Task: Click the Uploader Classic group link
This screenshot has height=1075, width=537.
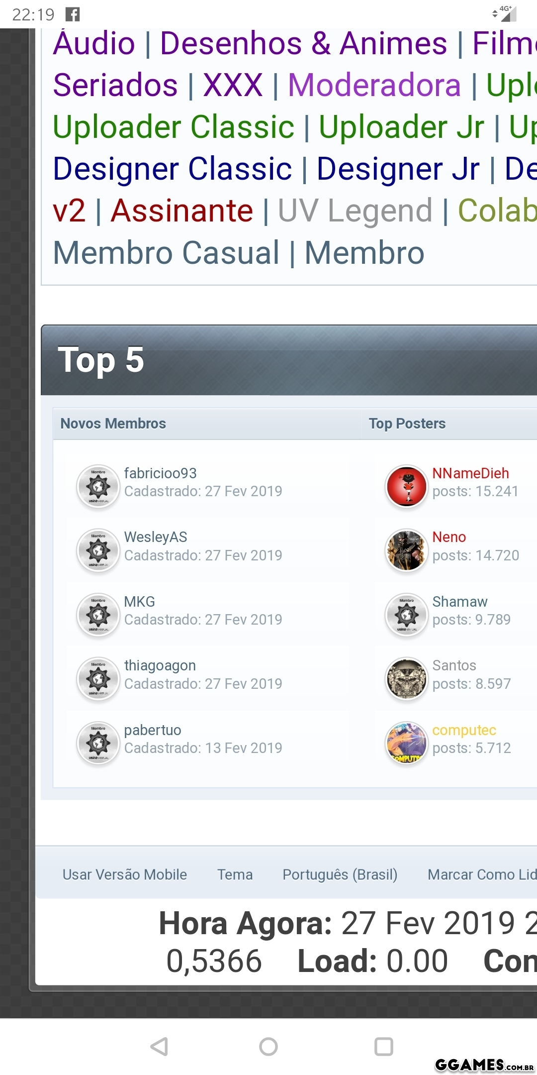Action: tap(174, 127)
